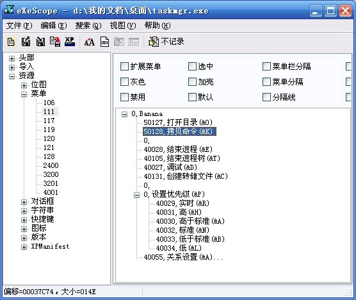The image size is (356, 300).
Task: Check the 菜单分隔 checkbox
Action: click(266, 82)
